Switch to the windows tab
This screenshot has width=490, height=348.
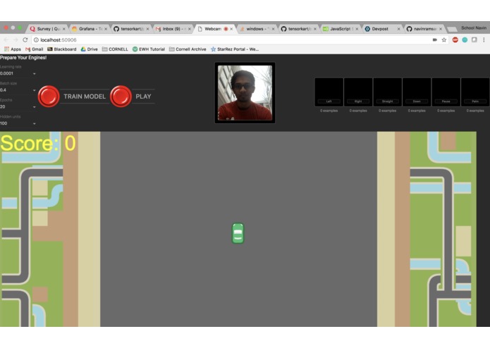(257, 29)
